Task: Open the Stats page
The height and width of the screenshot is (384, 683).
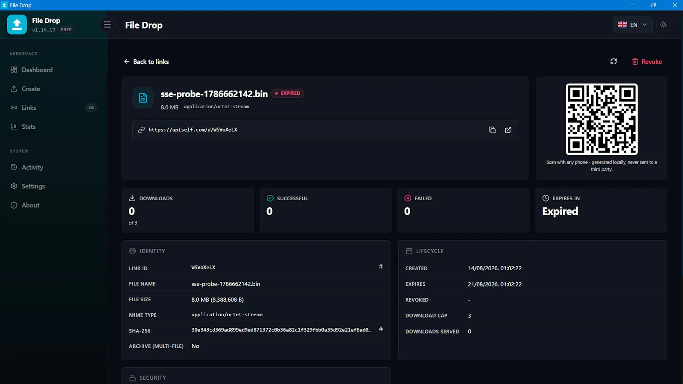Action: [x=53, y=127]
